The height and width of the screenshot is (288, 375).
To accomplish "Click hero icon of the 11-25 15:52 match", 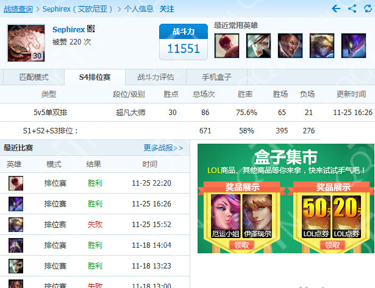I will pyautogui.click(x=16, y=225).
